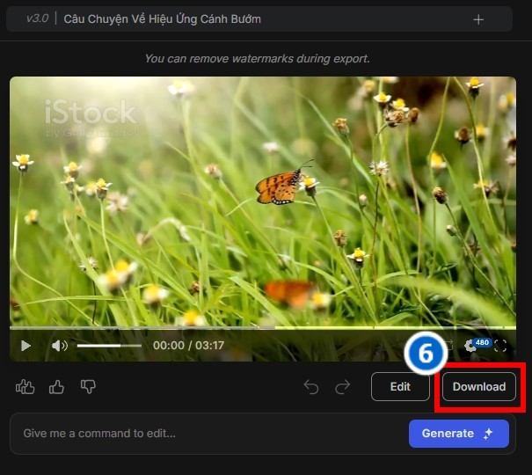
Task: Undo the last edit
Action: click(x=311, y=387)
